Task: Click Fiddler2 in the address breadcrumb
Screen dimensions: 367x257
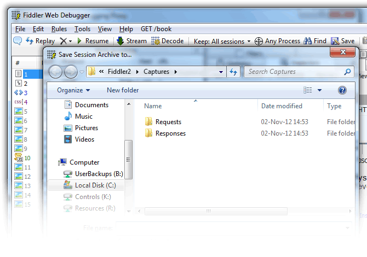Action: point(119,72)
